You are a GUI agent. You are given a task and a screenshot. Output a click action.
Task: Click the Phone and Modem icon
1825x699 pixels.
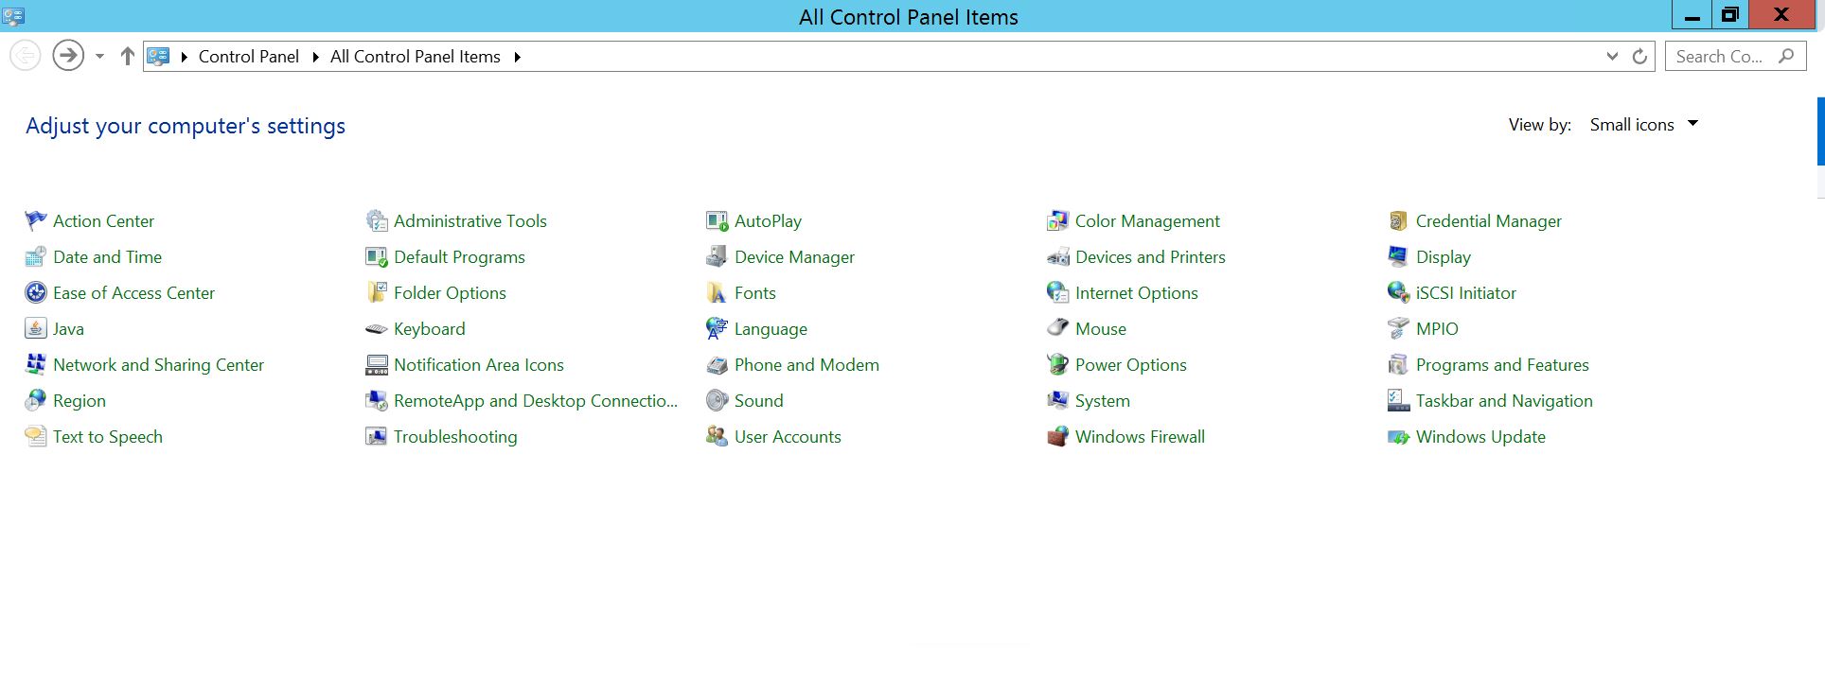point(718,365)
